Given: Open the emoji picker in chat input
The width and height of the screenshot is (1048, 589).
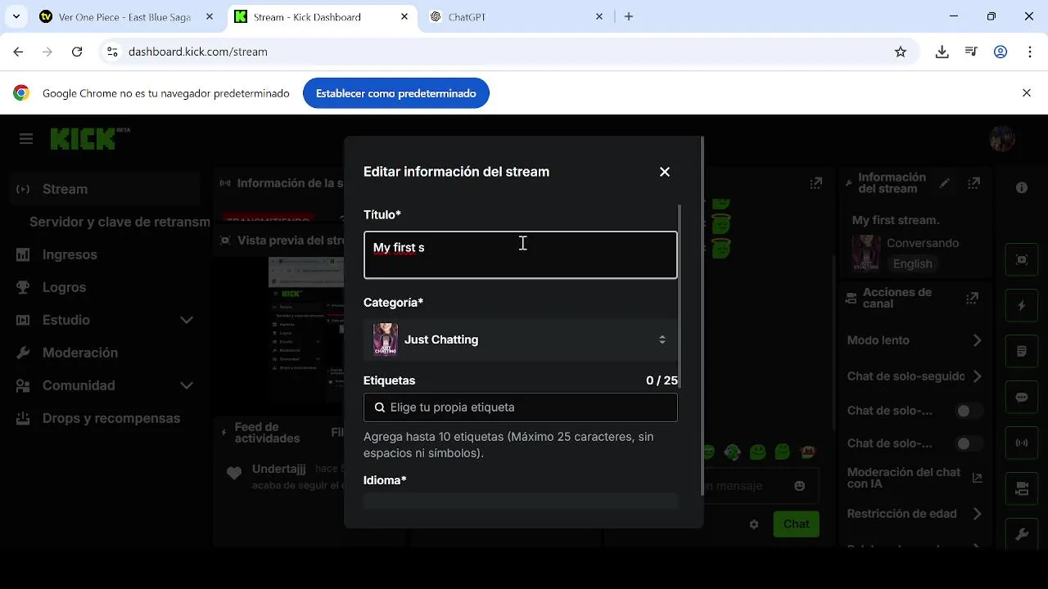Looking at the screenshot, I should [799, 486].
